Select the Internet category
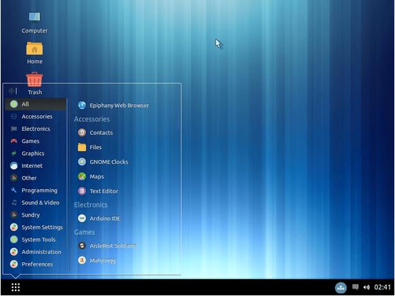395x296 pixels. 36,166
